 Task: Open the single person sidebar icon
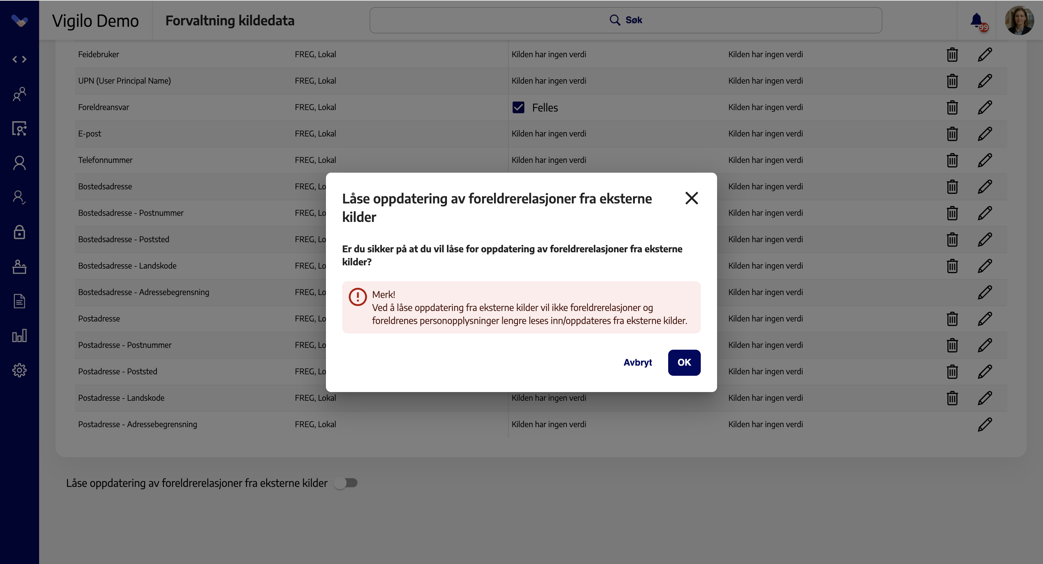[20, 163]
